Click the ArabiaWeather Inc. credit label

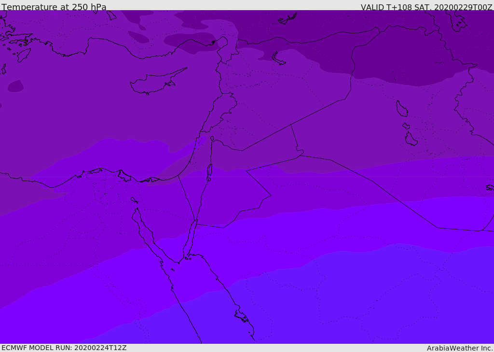[460, 348]
